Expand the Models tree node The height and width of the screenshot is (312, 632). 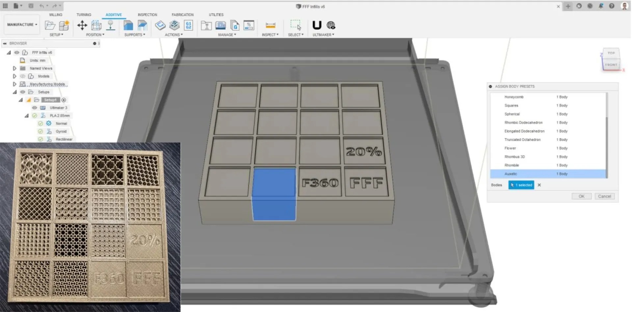point(14,76)
